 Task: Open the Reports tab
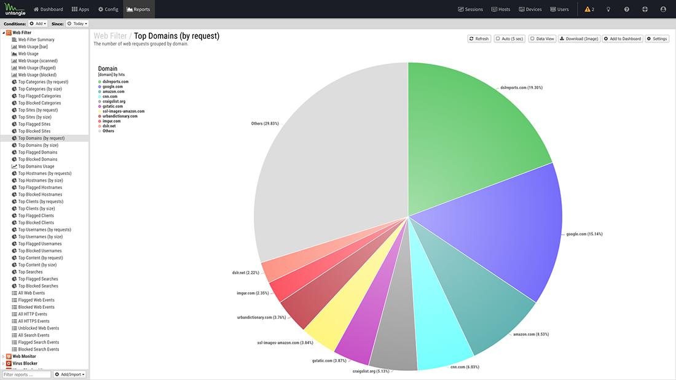point(138,9)
